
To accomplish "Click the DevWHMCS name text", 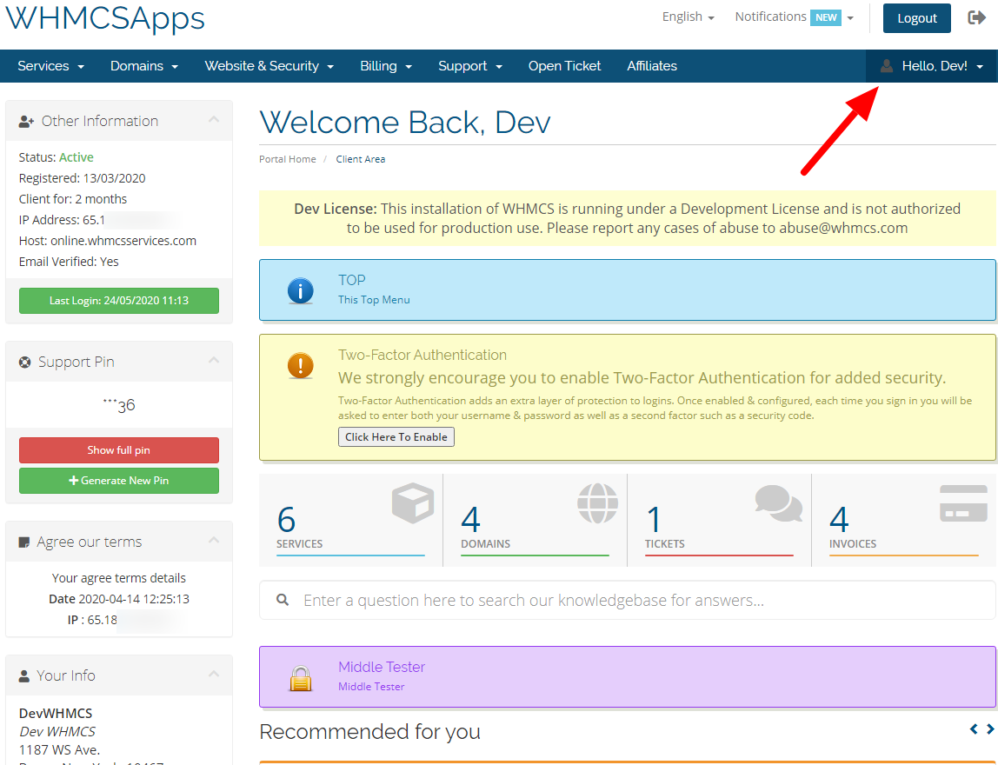I will coord(56,714).
